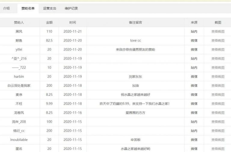Click 查看截图 for sponsor 麦序
The height and width of the screenshot is (152, 231).
click(218, 95)
